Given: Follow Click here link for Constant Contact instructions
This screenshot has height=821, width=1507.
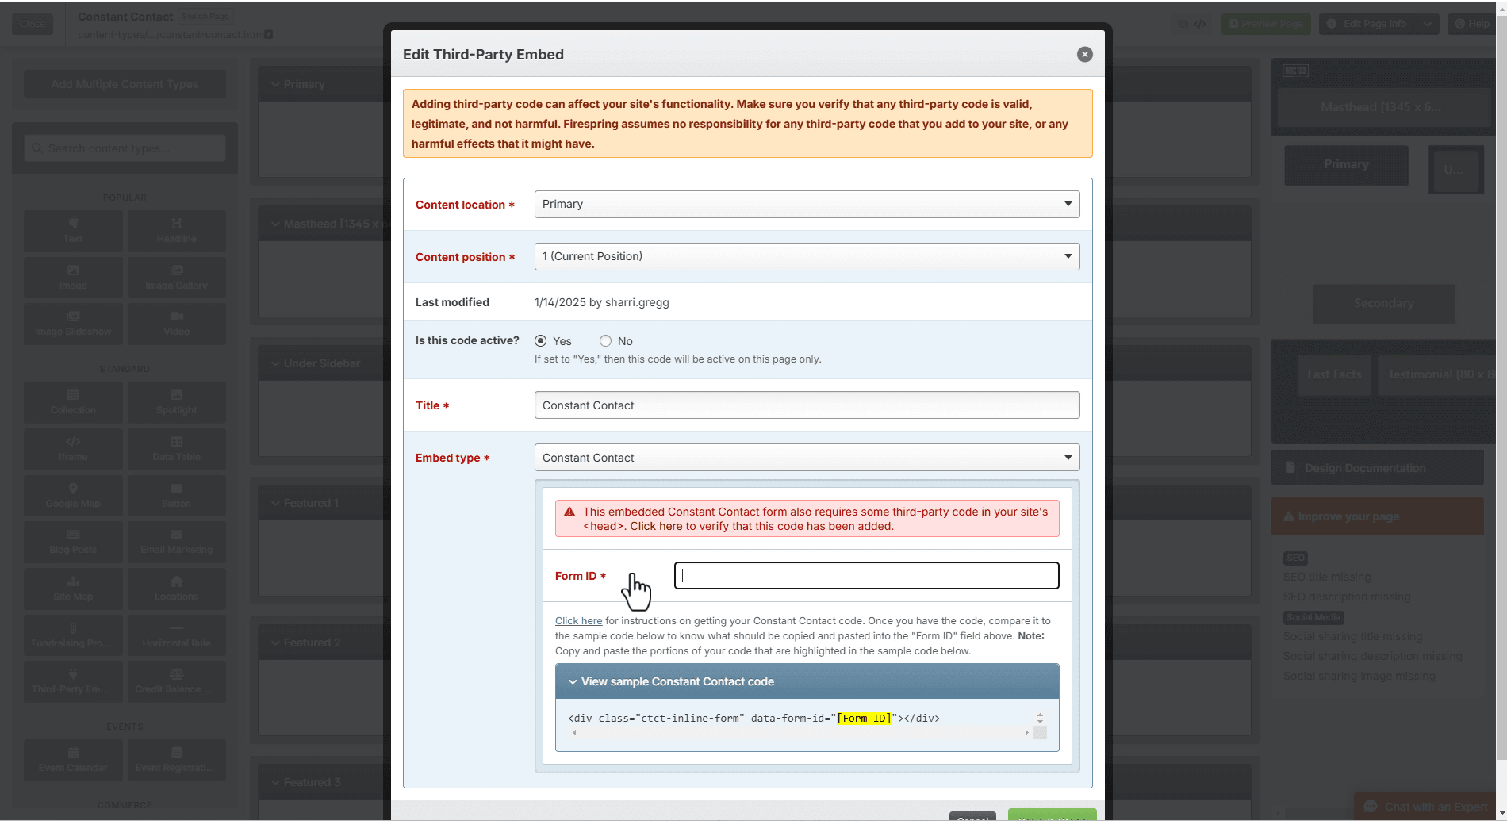Looking at the screenshot, I should [x=578, y=621].
